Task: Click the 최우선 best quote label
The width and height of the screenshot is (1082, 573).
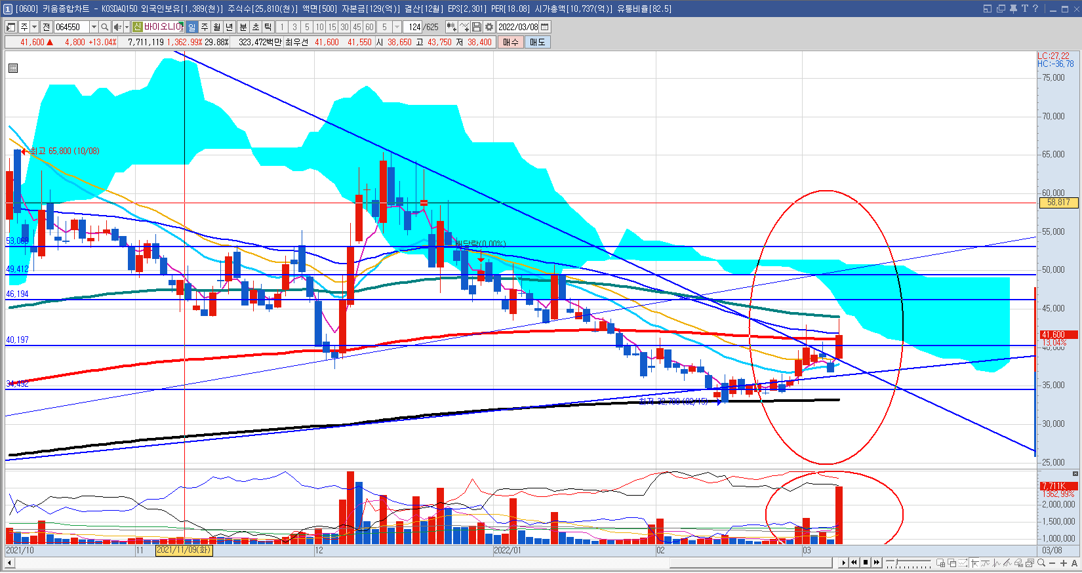Action: tap(296, 42)
